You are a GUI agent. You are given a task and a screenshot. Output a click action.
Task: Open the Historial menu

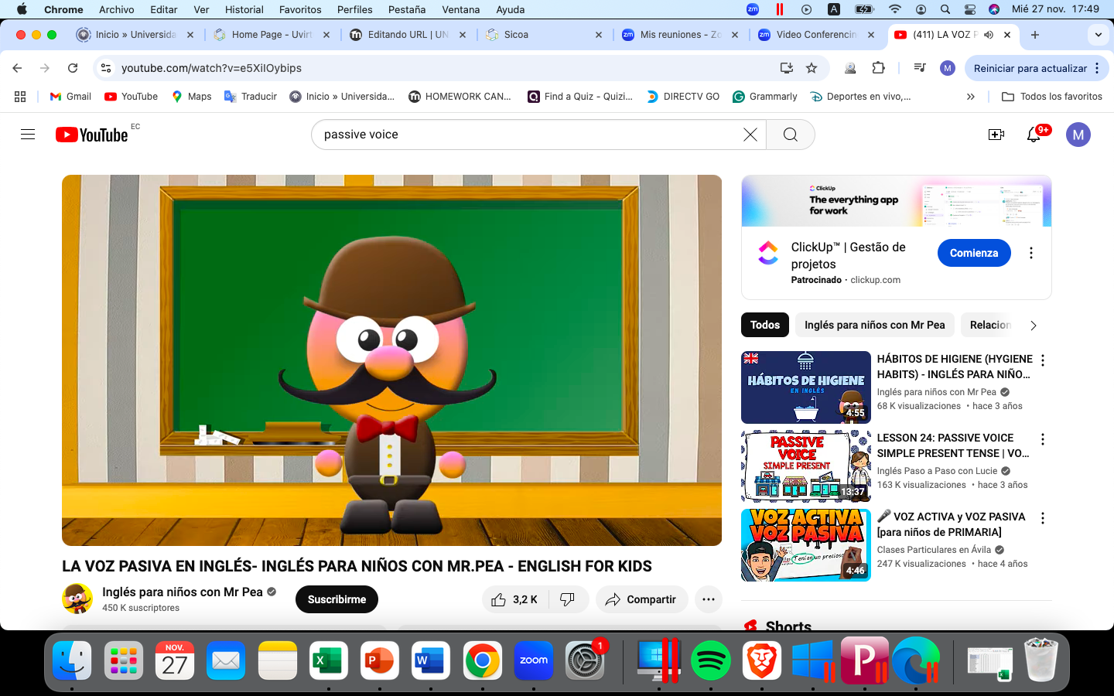[x=244, y=9]
